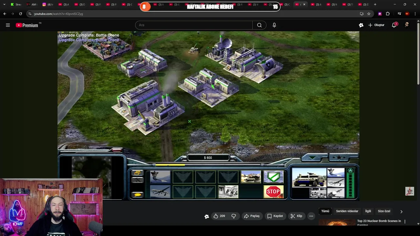Bookmark this page with the star
Image resolution: width=420 pixels, height=236 pixels.
coord(369,14)
